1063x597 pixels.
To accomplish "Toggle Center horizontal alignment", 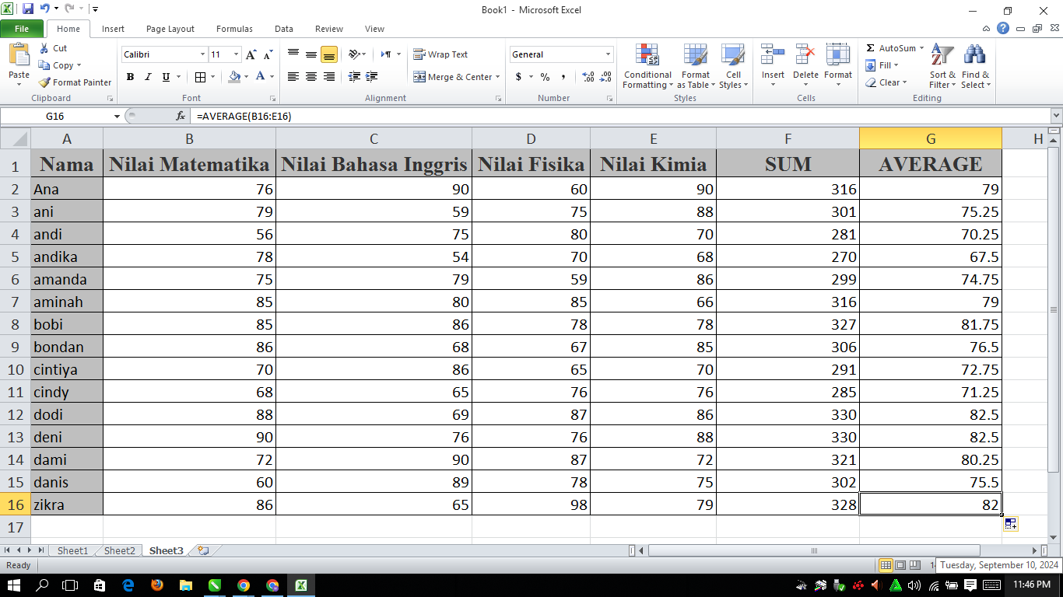I will [311, 76].
